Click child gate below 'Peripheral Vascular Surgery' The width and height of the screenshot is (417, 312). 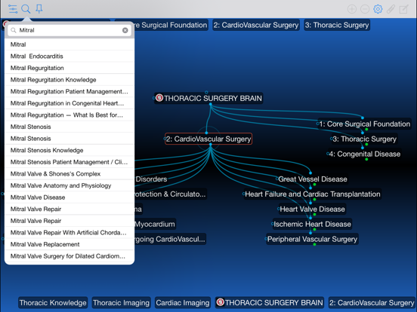(x=314, y=244)
